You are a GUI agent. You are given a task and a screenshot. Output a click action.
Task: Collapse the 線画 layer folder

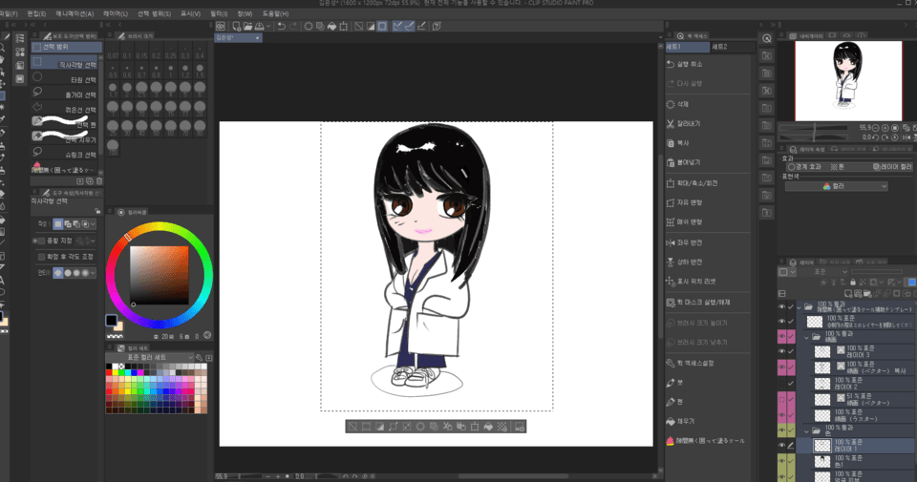[806, 337]
